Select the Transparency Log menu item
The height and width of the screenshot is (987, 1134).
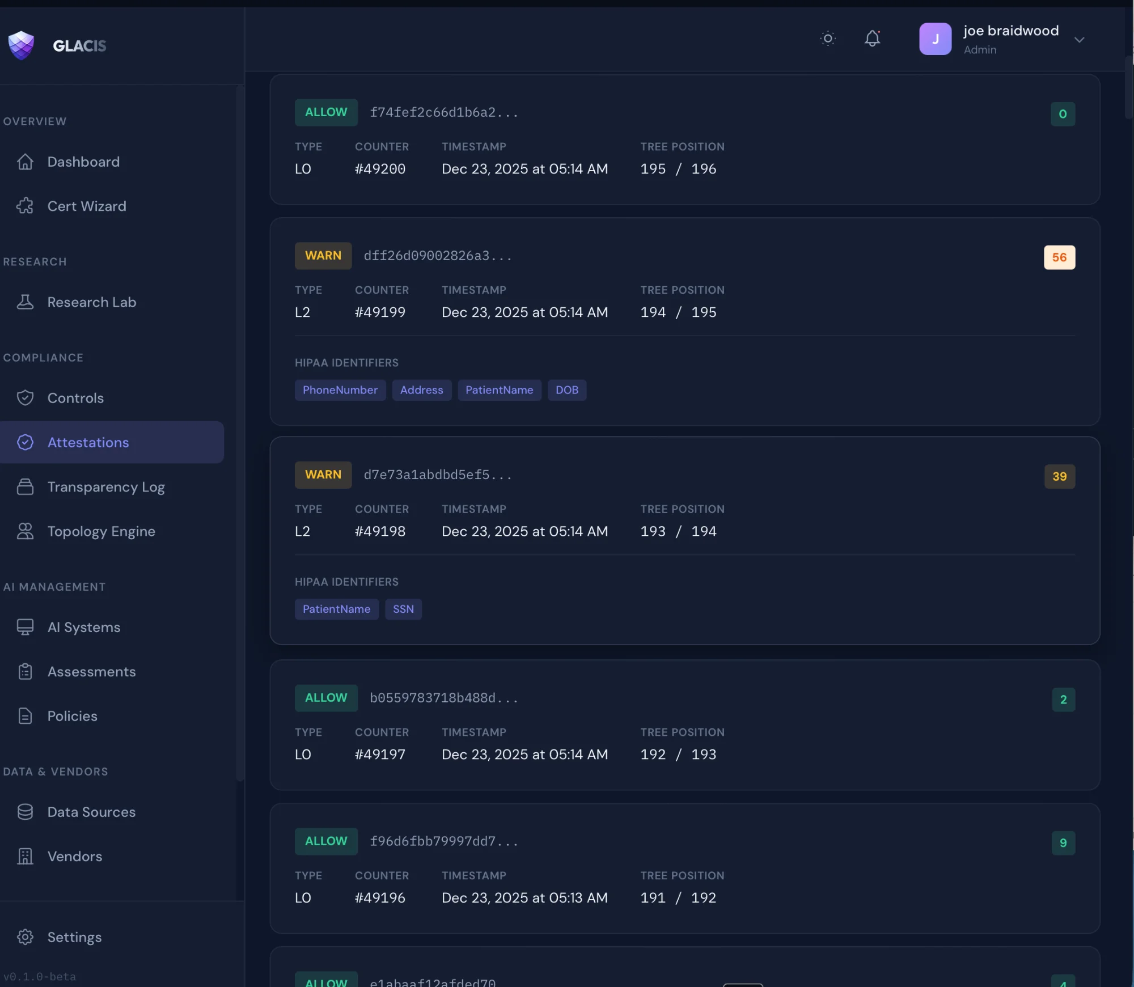[x=105, y=487]
